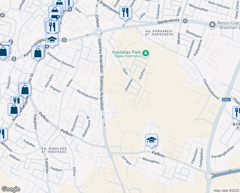Click the Map data ©2025 attribution
The height and width of the screenshot is (193, 240).
[227, 190]
